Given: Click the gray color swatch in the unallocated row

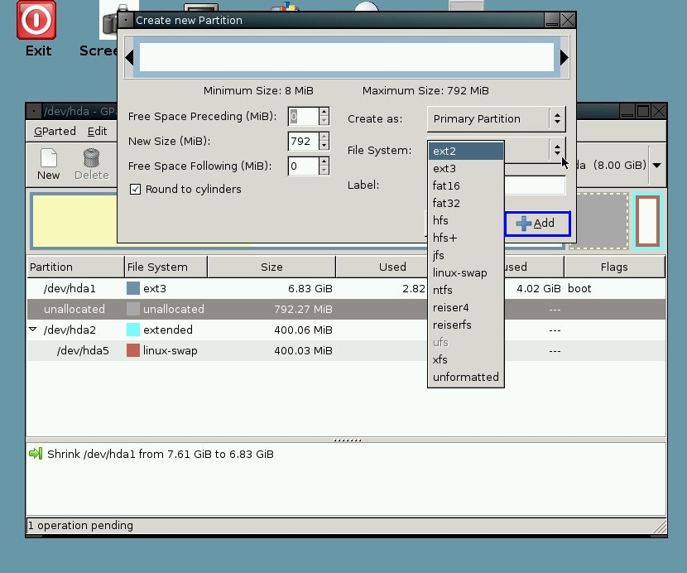Looking at the screenshot, I should [x=133, y=309].
